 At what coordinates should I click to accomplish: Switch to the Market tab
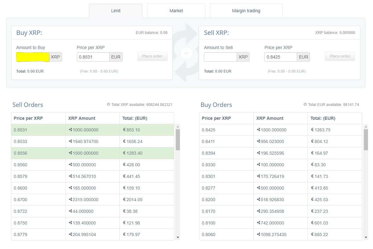176,11
